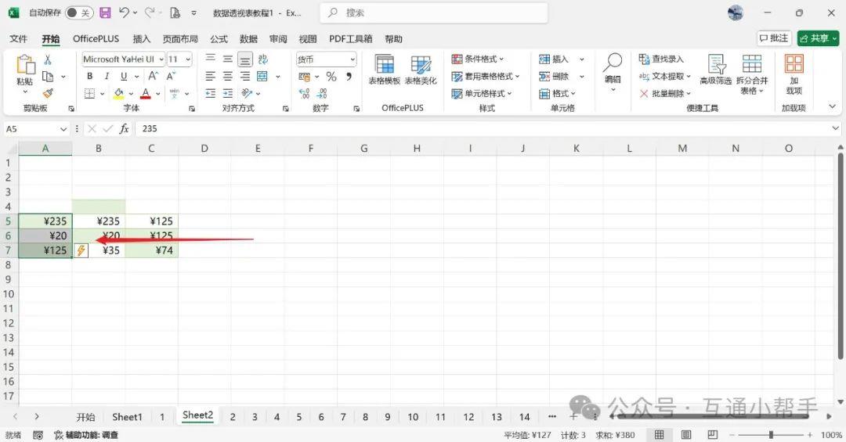
Task: Toggle Bold formatting button
Action: click(x=89, y=77)
